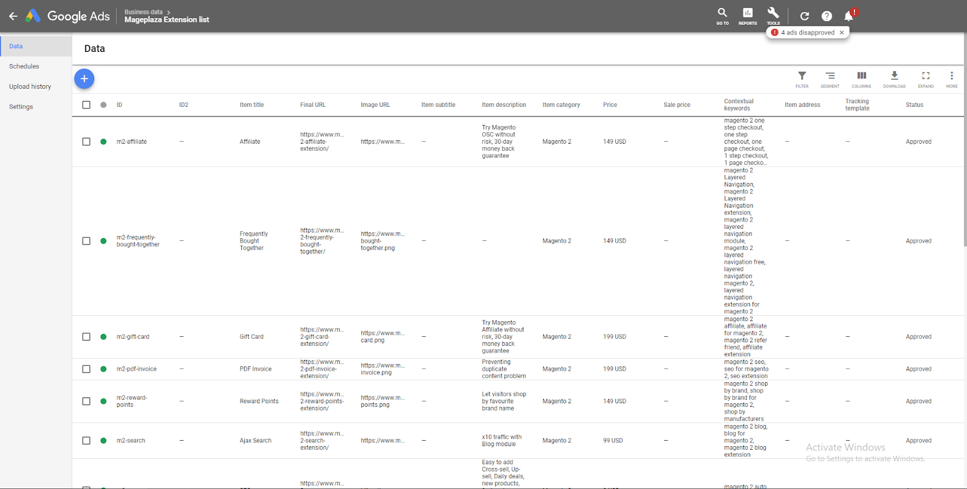Open Settings in the sidebar

[21, 107]
